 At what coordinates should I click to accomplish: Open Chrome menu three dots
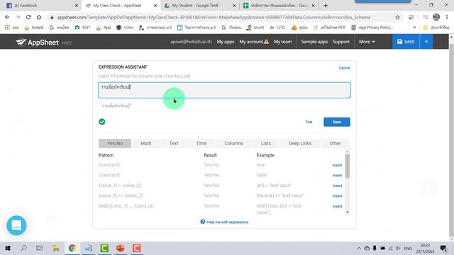[x=447, y=17]
